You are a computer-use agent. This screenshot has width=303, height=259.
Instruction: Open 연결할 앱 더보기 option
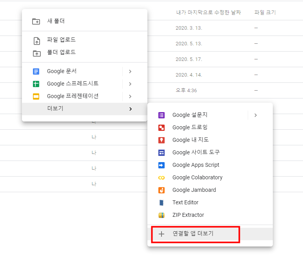210,234
